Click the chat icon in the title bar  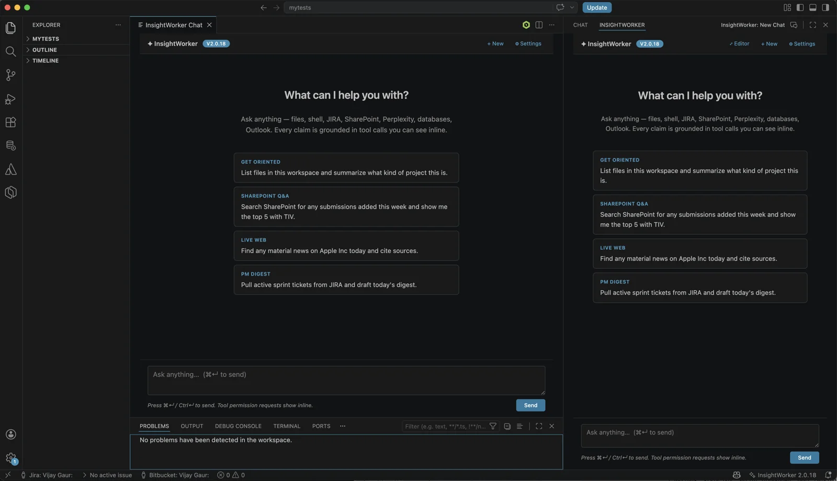point(560,7)
